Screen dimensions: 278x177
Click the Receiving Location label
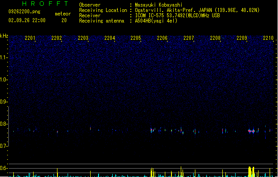click(103, 10)
